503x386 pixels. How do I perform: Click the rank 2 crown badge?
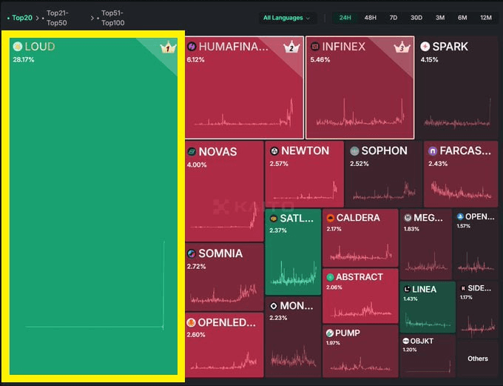pos(291,47)
